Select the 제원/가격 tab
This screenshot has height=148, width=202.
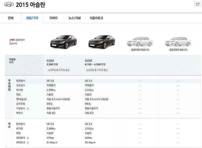coord(32,18)
